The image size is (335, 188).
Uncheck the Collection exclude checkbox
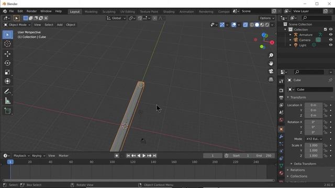tap(326, 29)
